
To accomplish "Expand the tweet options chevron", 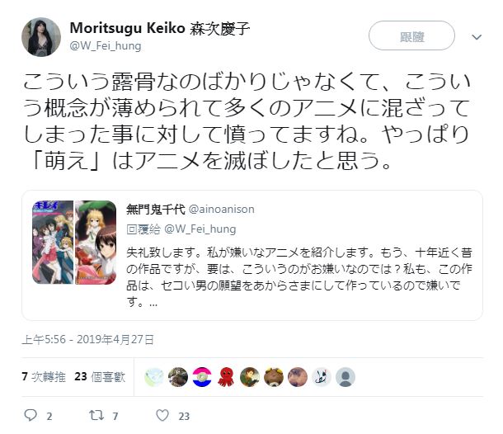I will [477, 37].
